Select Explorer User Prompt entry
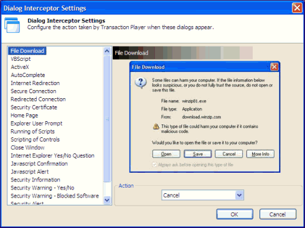 [x=37, y=124]
